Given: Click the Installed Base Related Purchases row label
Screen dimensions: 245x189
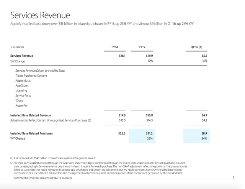Looking at the screenshot, I should pyautogui.click(x=31, y=133).
